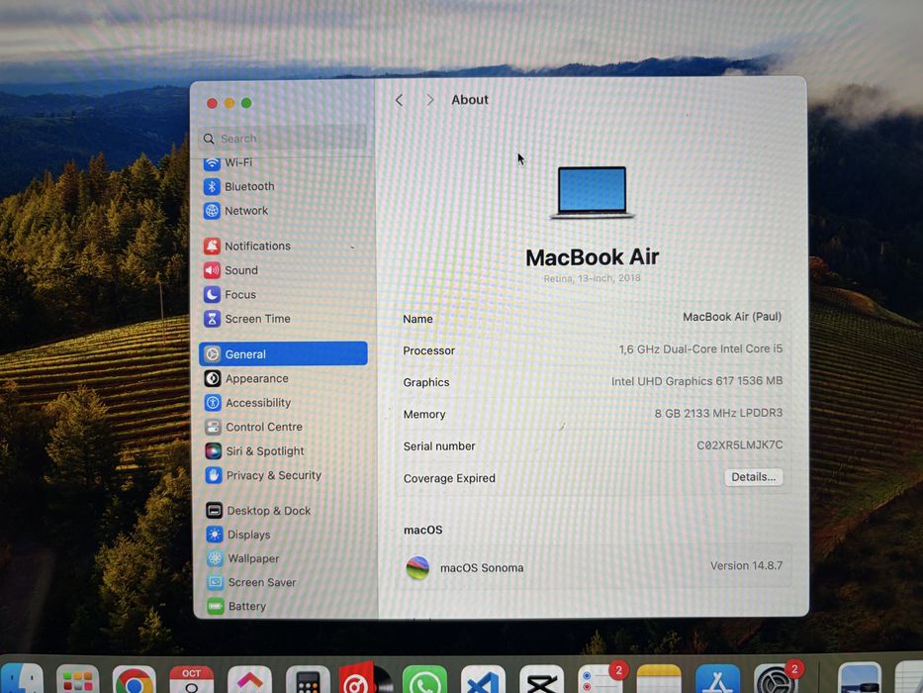The width and height of the screenshot is (923, 693).
Task: Open Notes from the Dock
Action: pos(659,679)
